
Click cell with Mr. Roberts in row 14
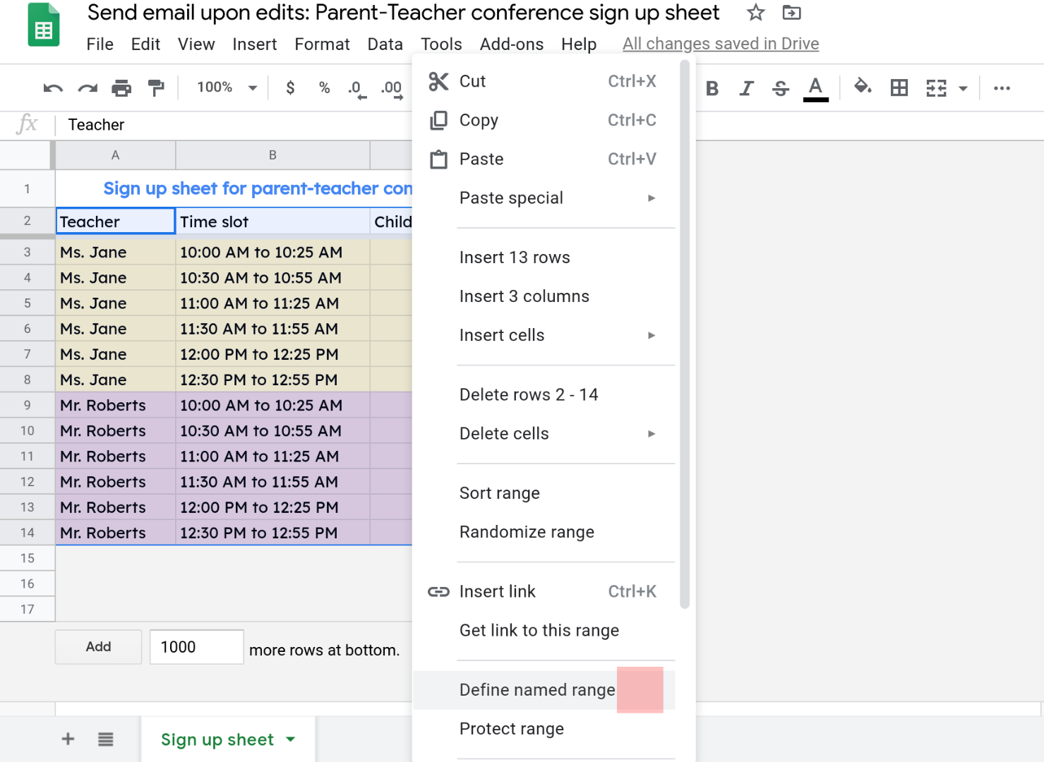(116, 533)
